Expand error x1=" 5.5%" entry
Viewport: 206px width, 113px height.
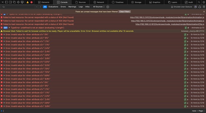[x=4, y=62]
